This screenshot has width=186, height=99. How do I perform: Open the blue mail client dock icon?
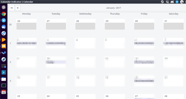coord(4,27)
